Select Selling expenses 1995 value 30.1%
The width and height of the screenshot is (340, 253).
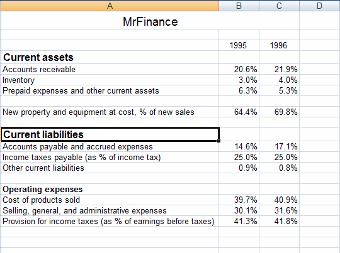point(239,210)
